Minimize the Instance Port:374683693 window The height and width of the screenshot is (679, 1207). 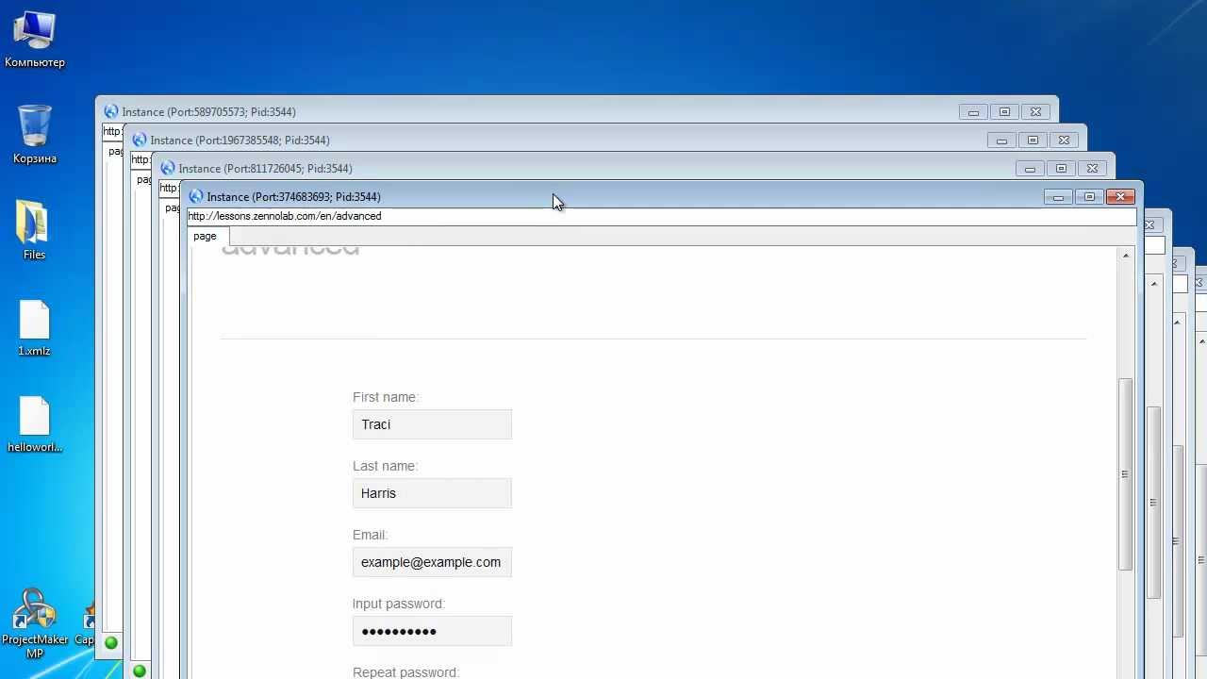(1058, 197)
